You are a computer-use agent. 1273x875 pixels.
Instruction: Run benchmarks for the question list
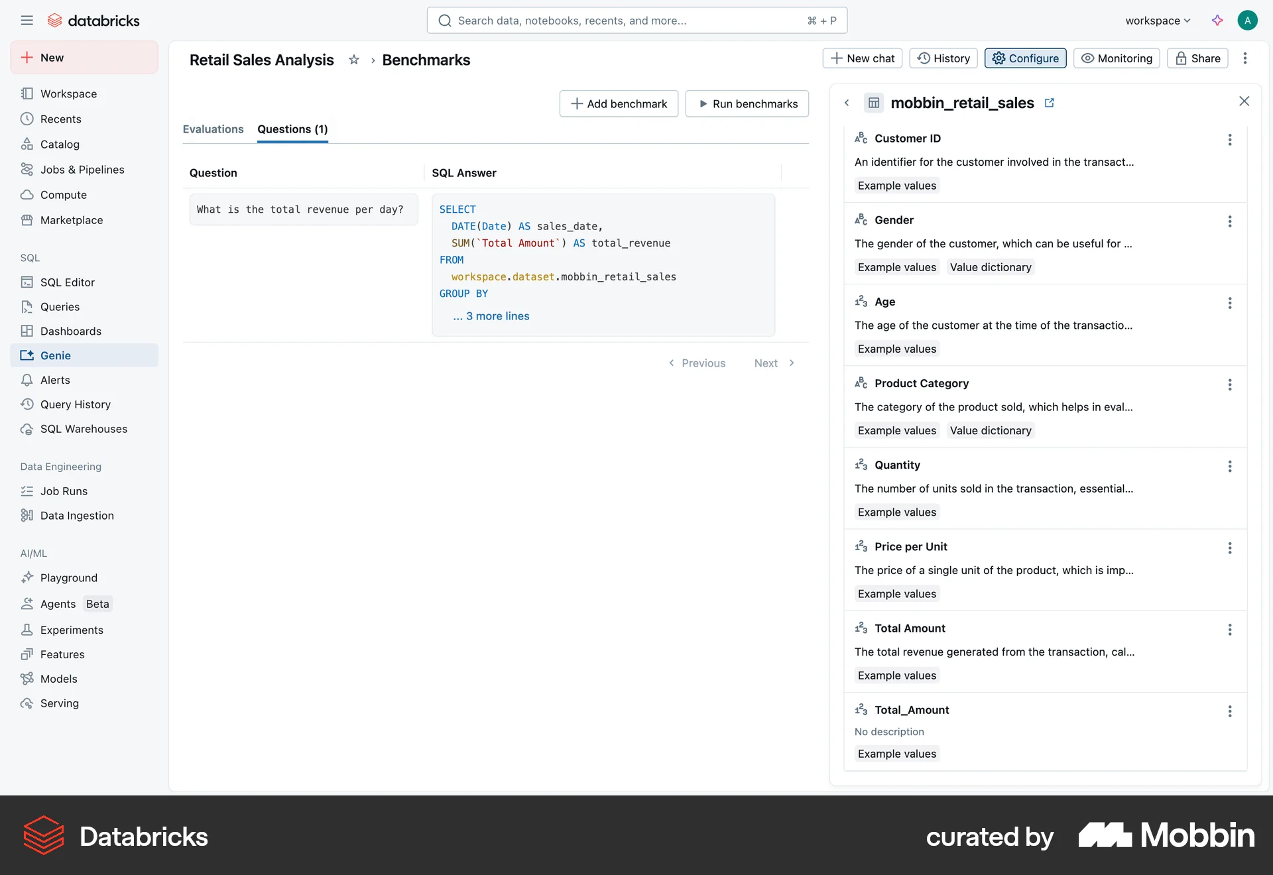click(x=747, y=103)
